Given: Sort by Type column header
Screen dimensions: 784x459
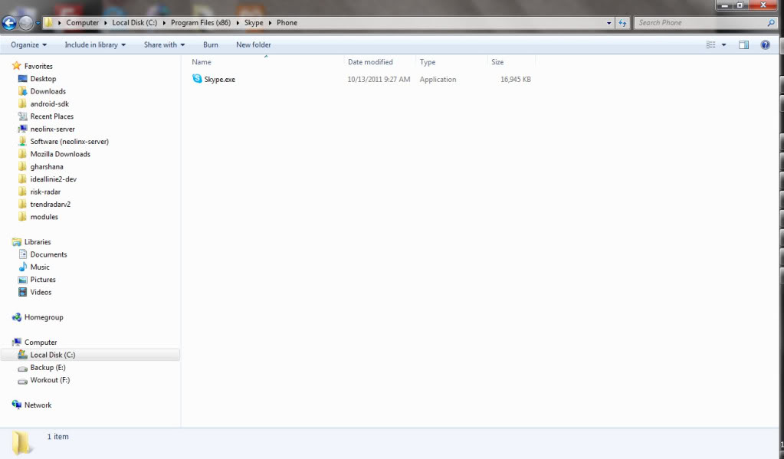Looking at the screenshot, I should 428,62.
